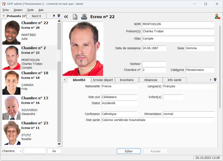The height and width of the screenshot is (161, 223).
Task: Click the new blank document icon
Action: pyautogui.click(x=75, y=17)
